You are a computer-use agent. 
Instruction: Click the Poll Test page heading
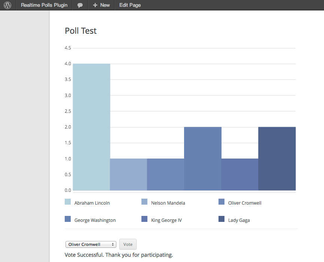(80, 31)
